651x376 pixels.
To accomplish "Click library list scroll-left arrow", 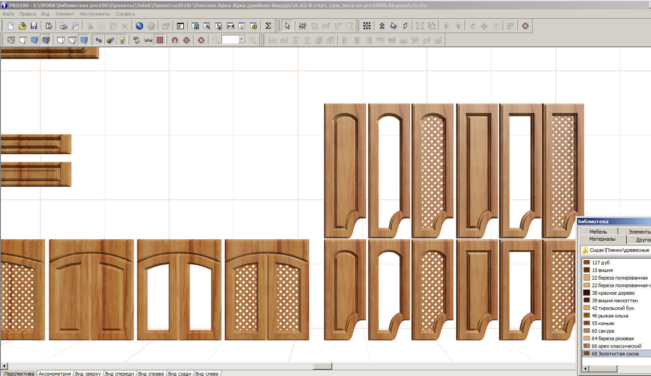I will (586, 369).
